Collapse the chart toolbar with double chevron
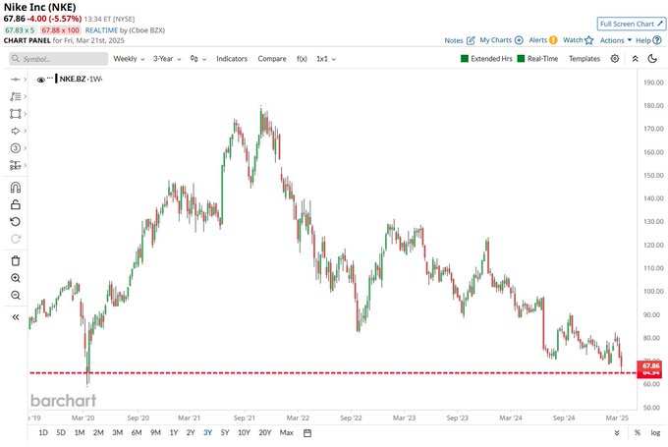The image size is (668, 447). 635,59
